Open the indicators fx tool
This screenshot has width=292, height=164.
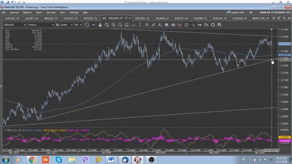147,25
